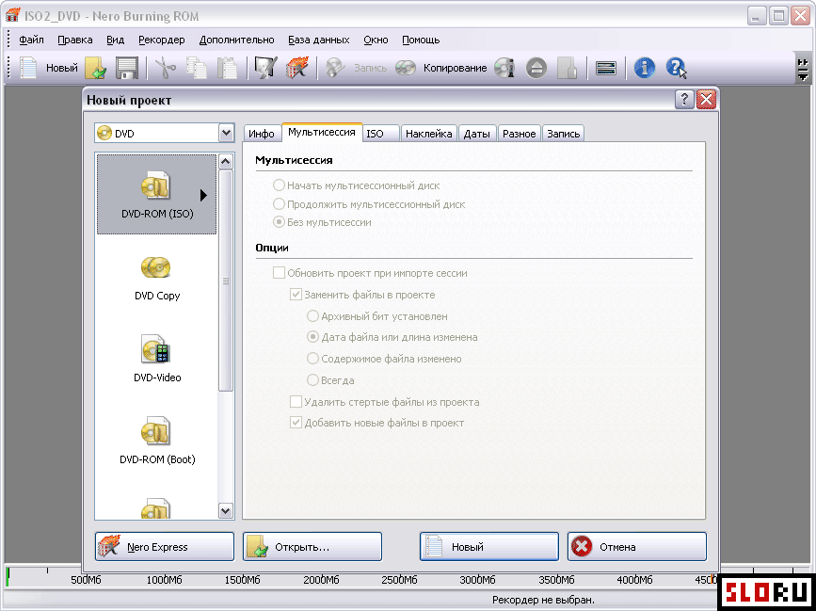Click the project list scroll up arrow
816x611 pixels.
click(225, 161)
